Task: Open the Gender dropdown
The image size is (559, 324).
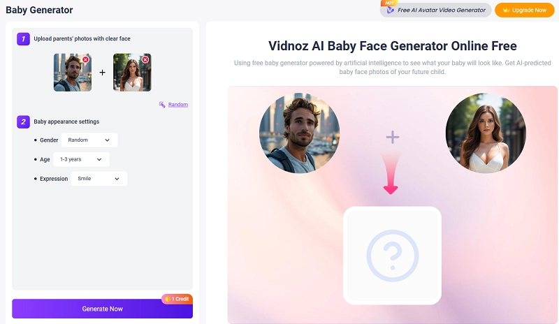Action: [89, 140]
